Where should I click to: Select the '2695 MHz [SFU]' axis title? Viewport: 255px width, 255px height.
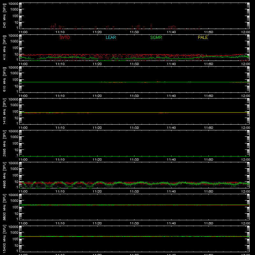pos(4,143)
